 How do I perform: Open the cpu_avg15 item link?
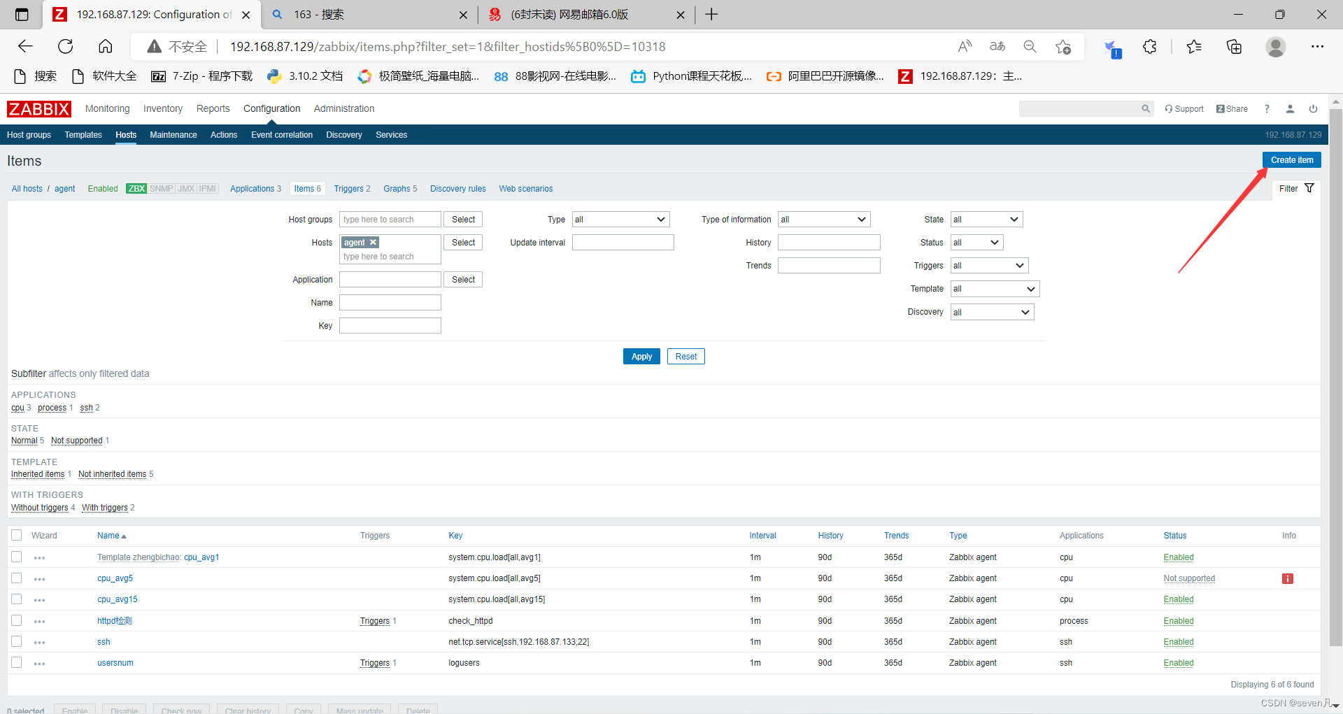pos(118,599)
